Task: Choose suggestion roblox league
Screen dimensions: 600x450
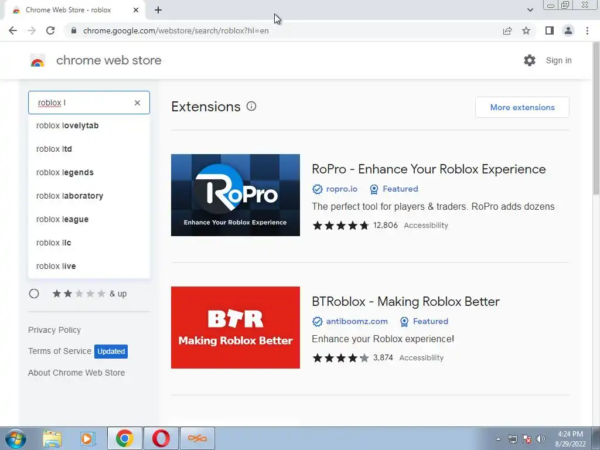Action: [x=89, y=219]
